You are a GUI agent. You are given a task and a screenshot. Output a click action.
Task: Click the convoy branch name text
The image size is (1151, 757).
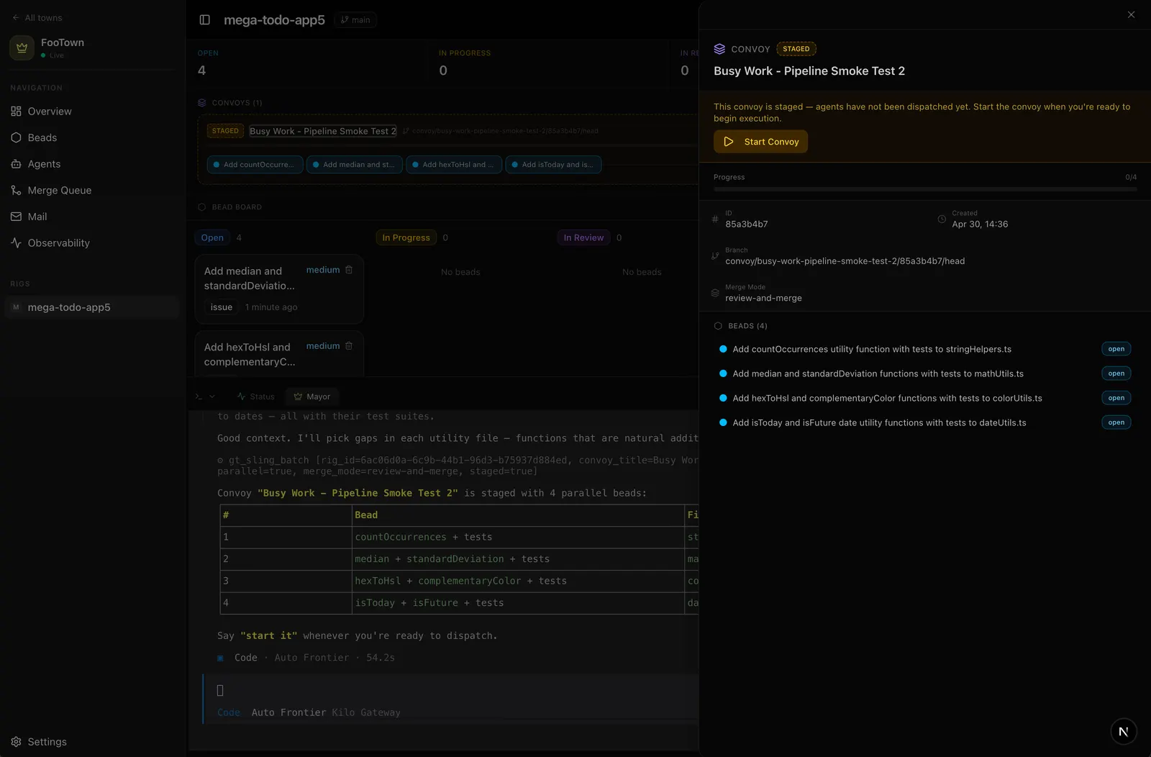point(845,261)
